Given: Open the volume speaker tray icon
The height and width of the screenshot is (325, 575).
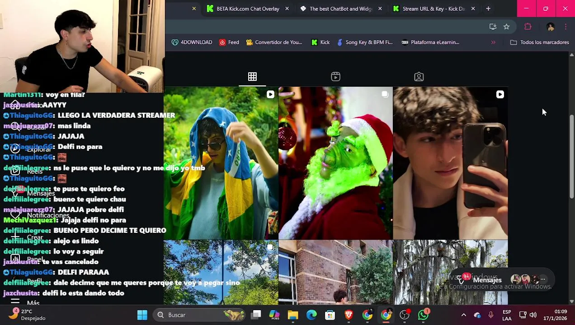Looking at the screenshot, I should point(533,315).
